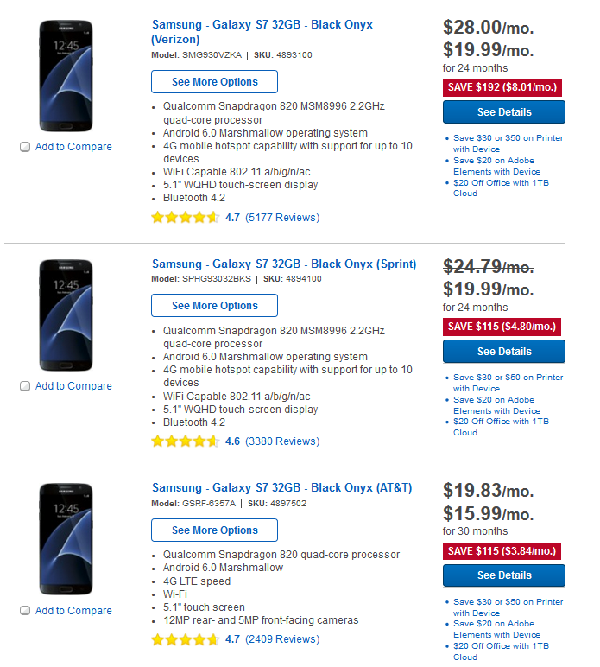Screen dimensions: 600x667
Task: View the 5177 Reviews link
Action: pos(282,218)
